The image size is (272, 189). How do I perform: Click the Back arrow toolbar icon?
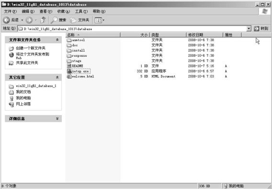pos(6,20)
